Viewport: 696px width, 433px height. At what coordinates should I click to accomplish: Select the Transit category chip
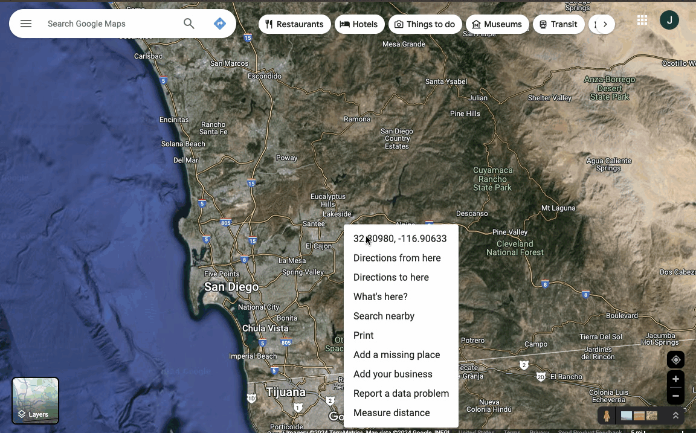(558, 24)
